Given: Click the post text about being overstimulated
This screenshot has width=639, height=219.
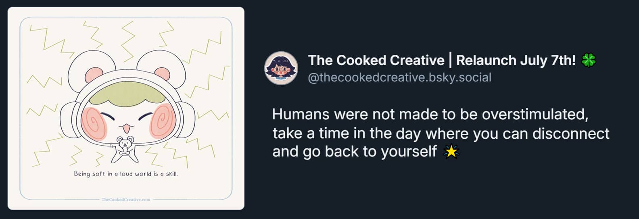Looking at the screenshot, I should 441,133.
